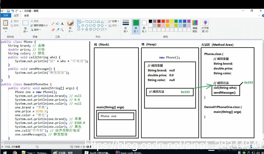
Task: Collapse the ribbon with the chevron arrow
Action: tap(259, 16)
